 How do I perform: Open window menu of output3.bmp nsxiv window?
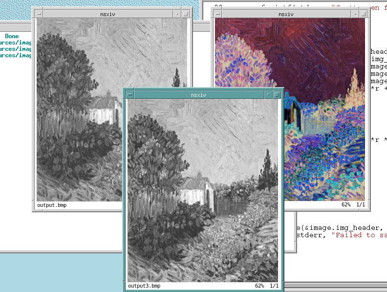pyautogui.click(x=130, y=94)
